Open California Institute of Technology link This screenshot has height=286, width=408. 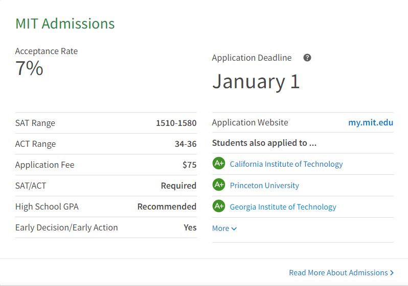pos(286,164)
